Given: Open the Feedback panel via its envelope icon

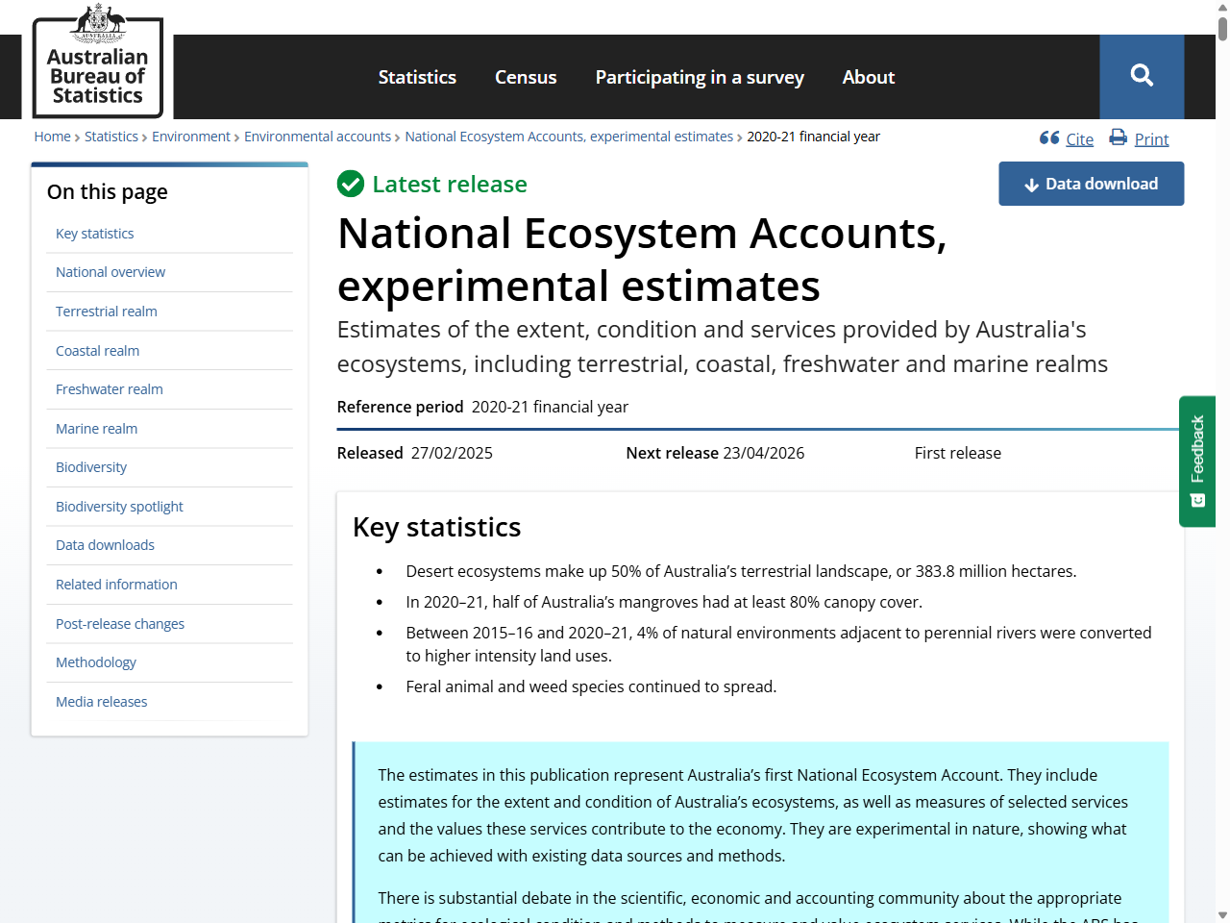Looking at the screenshot, I should coord(1197,500).
